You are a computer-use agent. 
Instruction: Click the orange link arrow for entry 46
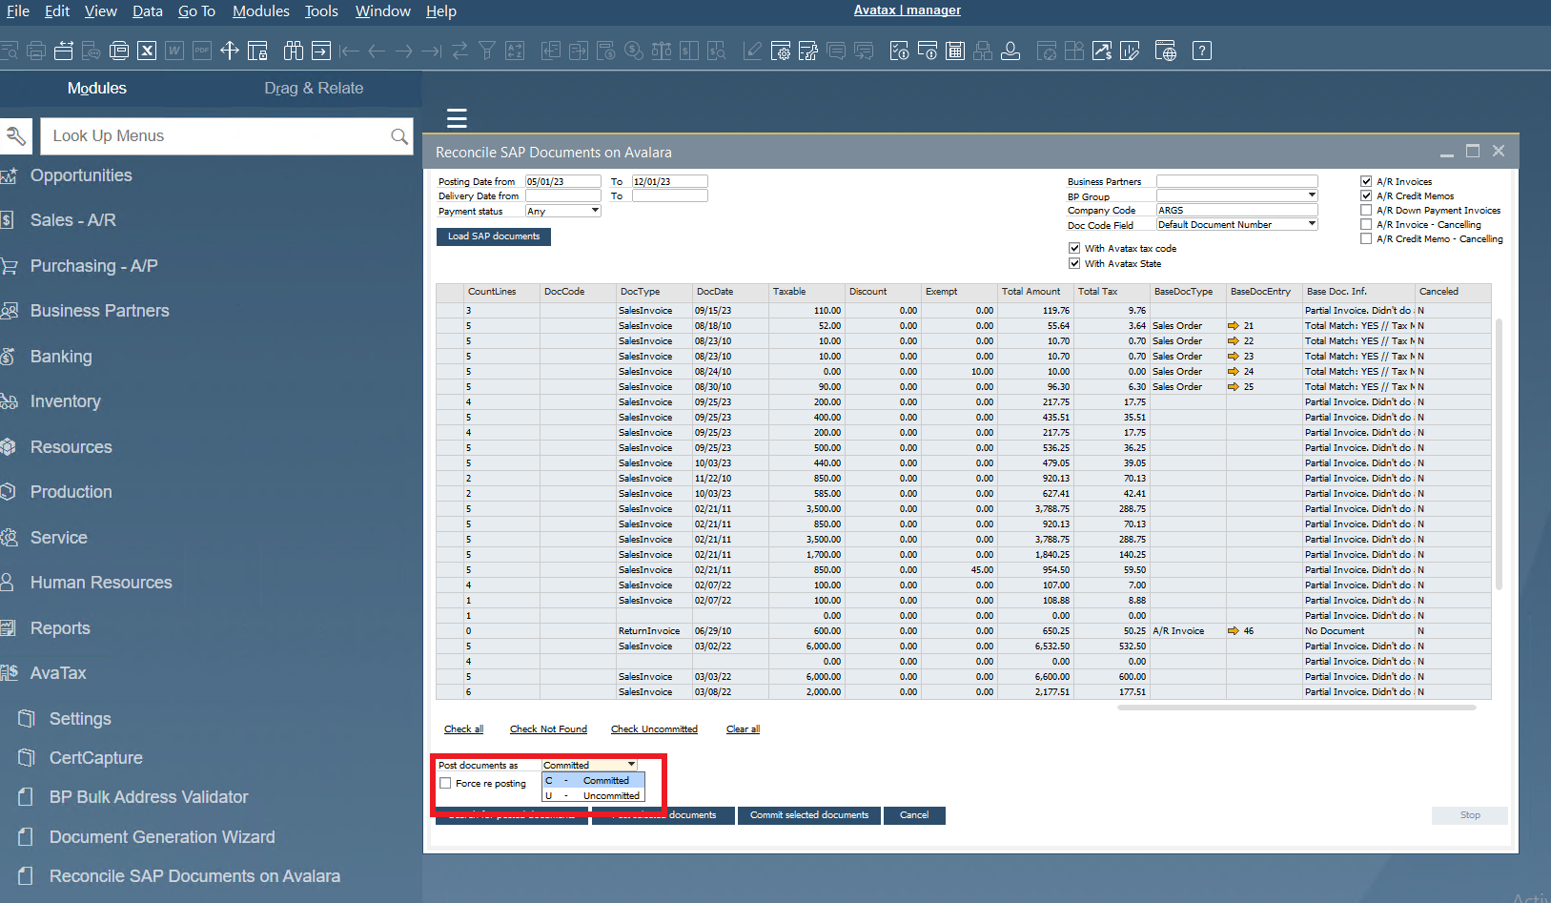pyautogui.click(x=1234, y=631)
